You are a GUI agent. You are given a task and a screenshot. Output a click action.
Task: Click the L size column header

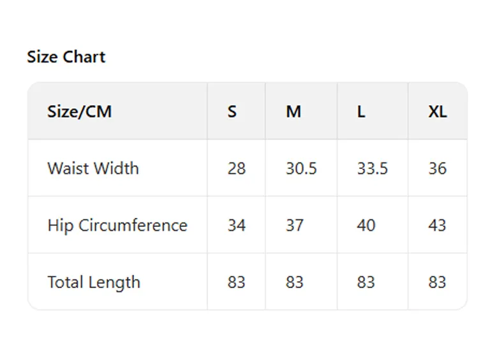pyautogui.click(x=361, y=112)
